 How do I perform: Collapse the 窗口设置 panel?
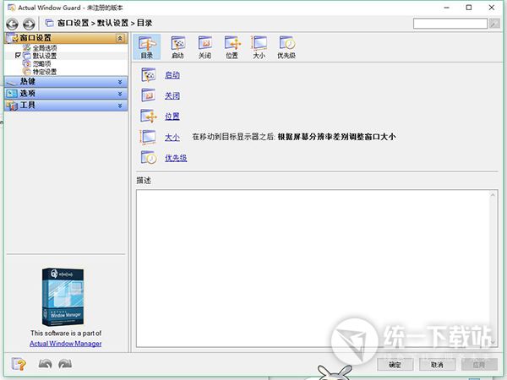pos(120,38)
